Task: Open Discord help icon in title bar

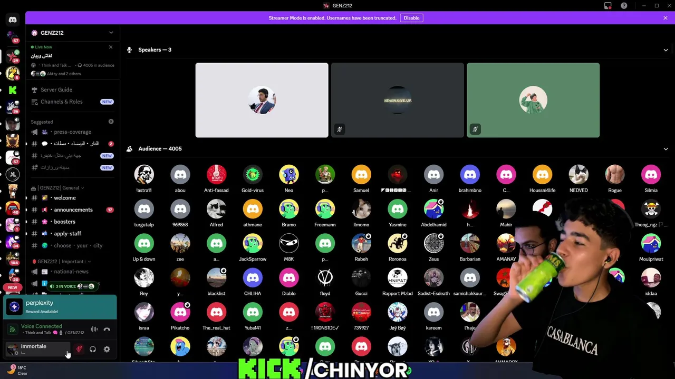Action: (624, 6)
